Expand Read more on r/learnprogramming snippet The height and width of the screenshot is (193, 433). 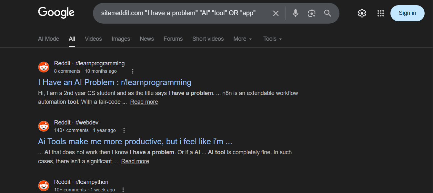tap(144, 102)
